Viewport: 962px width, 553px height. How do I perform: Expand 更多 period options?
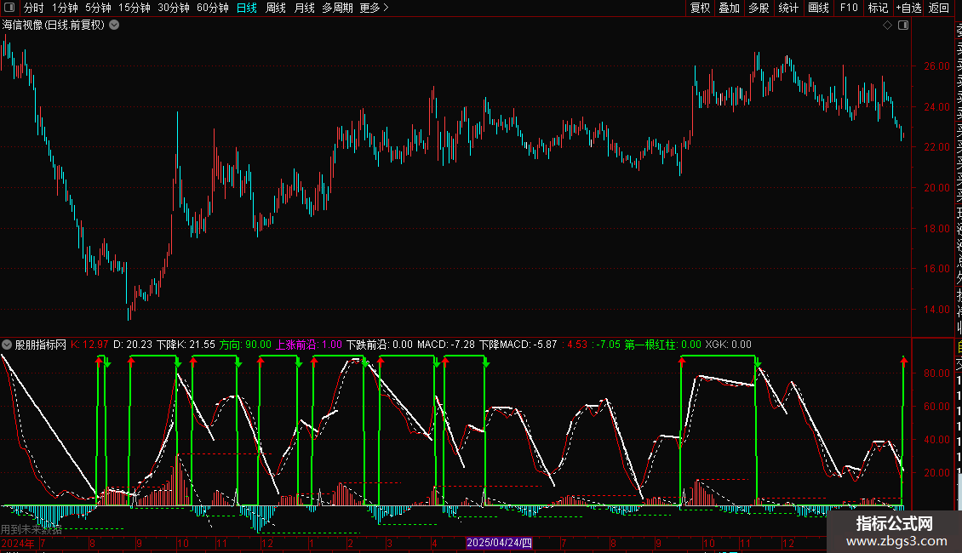pyautogui.click(x=374, y=8)
